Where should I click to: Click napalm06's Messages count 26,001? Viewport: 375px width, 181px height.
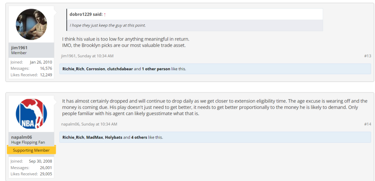click(x=46, y=168)
